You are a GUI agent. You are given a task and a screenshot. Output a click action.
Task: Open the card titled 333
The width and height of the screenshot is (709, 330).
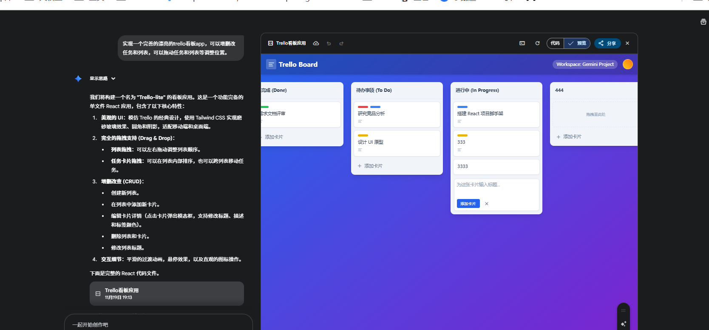tap(496, 143)
